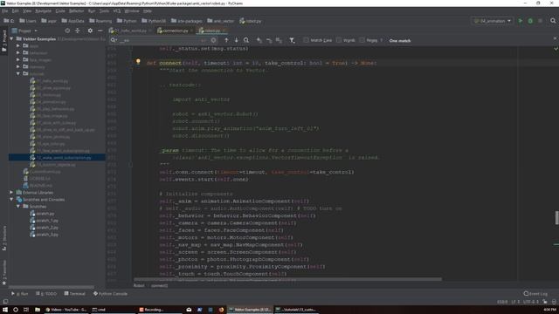Click the Find All usages magnifier icon
This screenshot has width=559, height=314.
[x=246, y=41]
